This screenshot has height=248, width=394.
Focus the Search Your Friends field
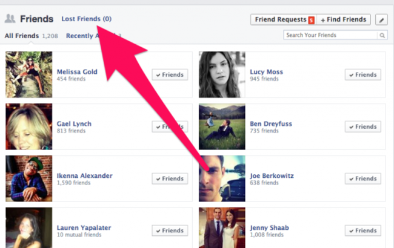[331, 35]
